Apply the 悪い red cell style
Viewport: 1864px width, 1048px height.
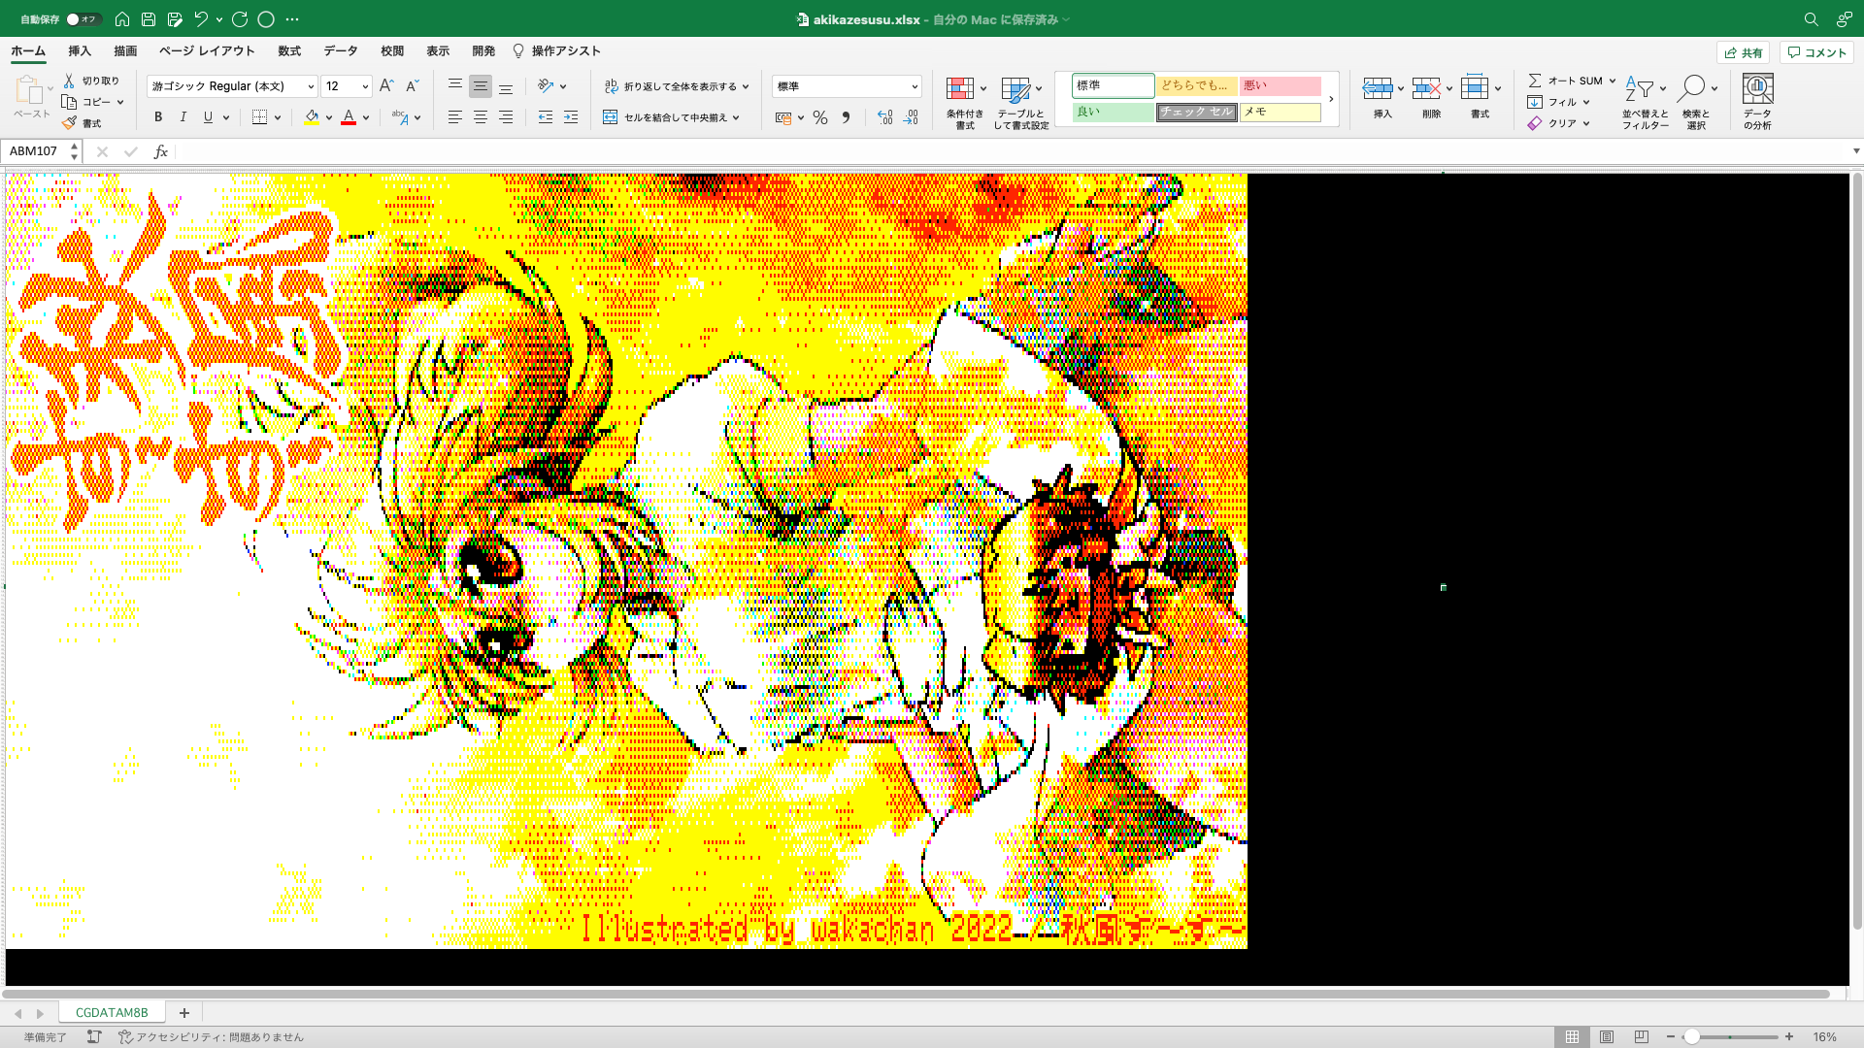tap(1280, 85)
